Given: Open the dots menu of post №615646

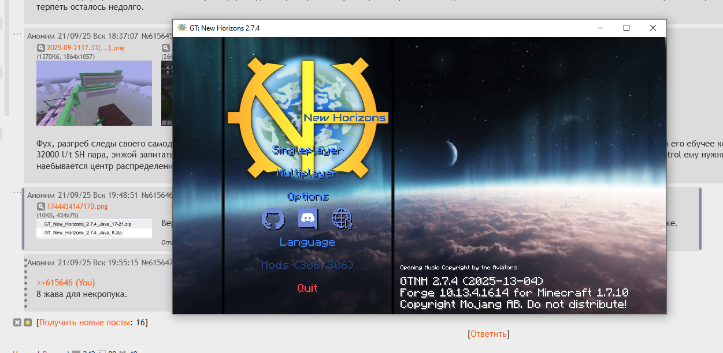Looking at the screenshot, I should tap(18, 193).
